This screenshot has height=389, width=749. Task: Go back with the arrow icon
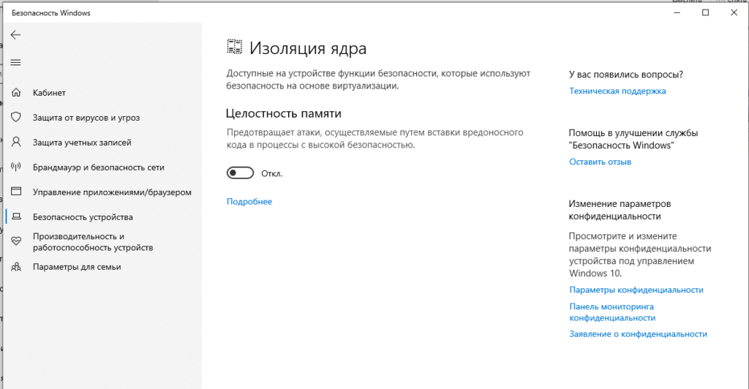coord(16,35)
